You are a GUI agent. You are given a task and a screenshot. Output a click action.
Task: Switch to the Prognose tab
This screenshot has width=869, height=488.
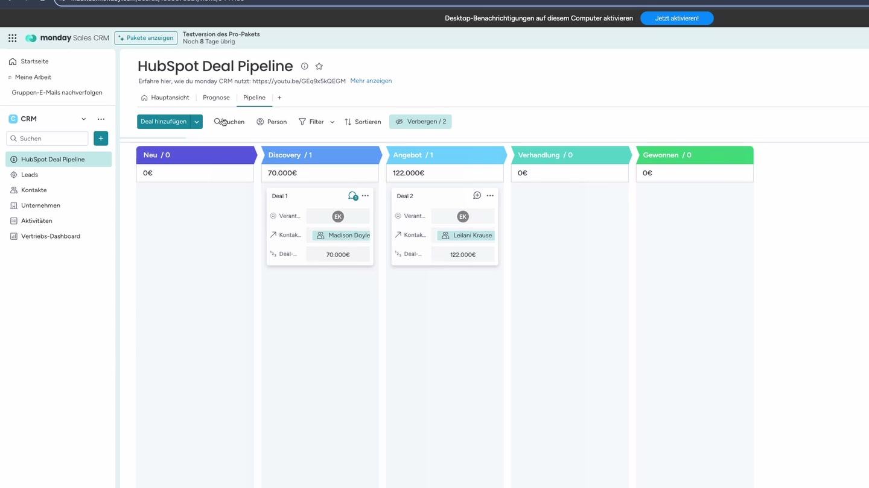216,97
